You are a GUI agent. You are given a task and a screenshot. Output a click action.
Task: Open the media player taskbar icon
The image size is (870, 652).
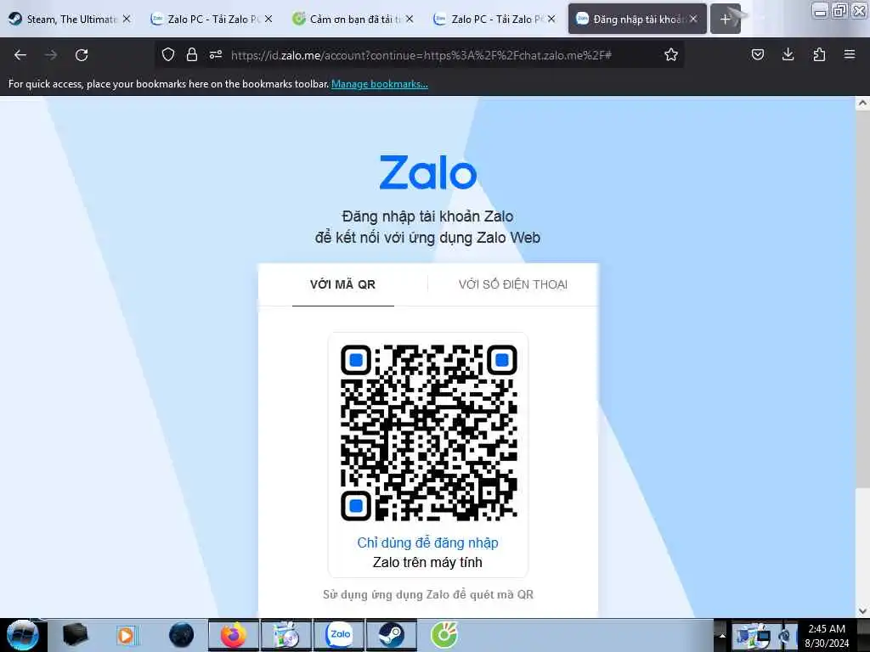[127, 635]
